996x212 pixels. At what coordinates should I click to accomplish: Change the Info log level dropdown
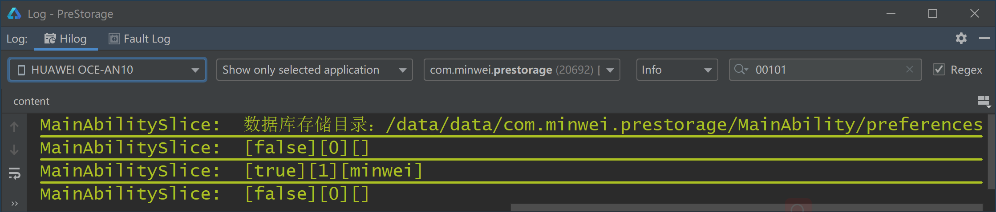click(677, 70)
